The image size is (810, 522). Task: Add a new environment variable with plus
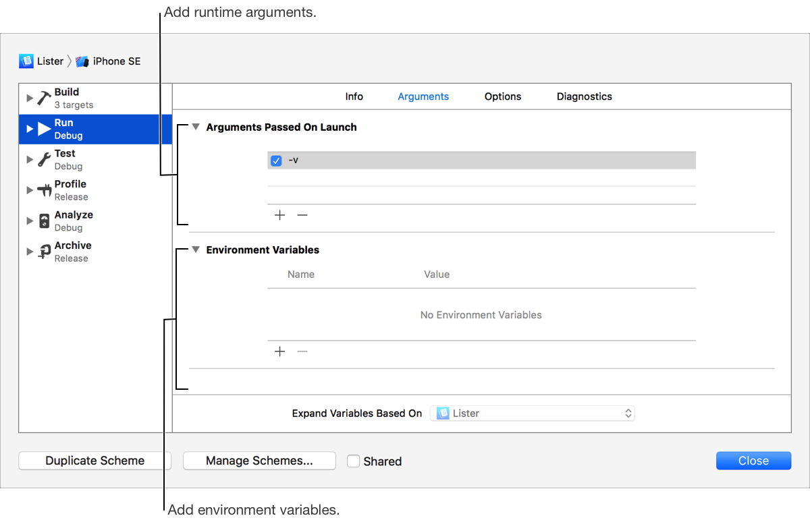tap(280, 351)
